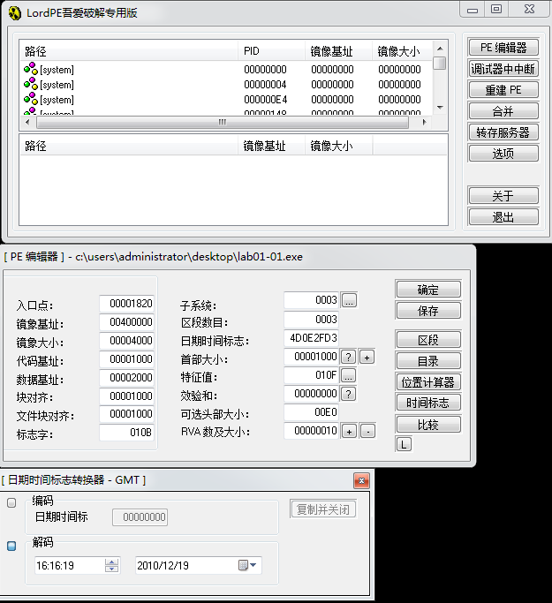Sort process list by PID column header
Viewport: 552px width, 603px height.
[271, 50]
